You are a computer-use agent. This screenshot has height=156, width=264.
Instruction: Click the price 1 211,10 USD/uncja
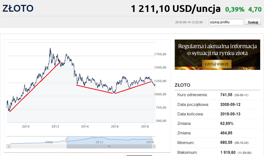tap(176, 9)
